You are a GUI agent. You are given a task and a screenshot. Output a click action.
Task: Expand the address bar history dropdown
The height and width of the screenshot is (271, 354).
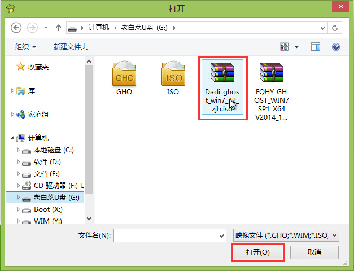click(322, 28)
